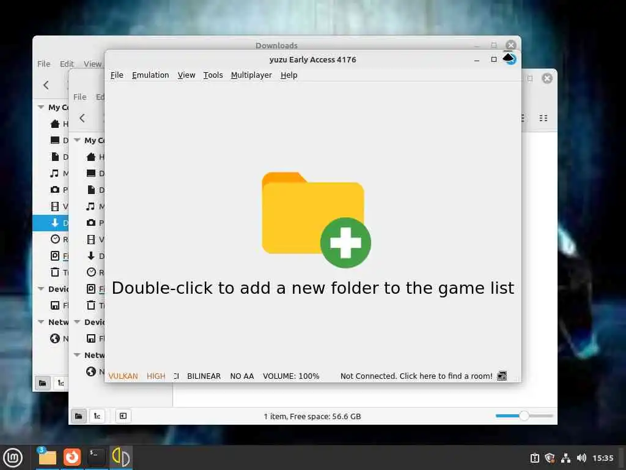The image size is (626, 470).
Task: Open Terminal from the taskbar
Action: (96, 457)
